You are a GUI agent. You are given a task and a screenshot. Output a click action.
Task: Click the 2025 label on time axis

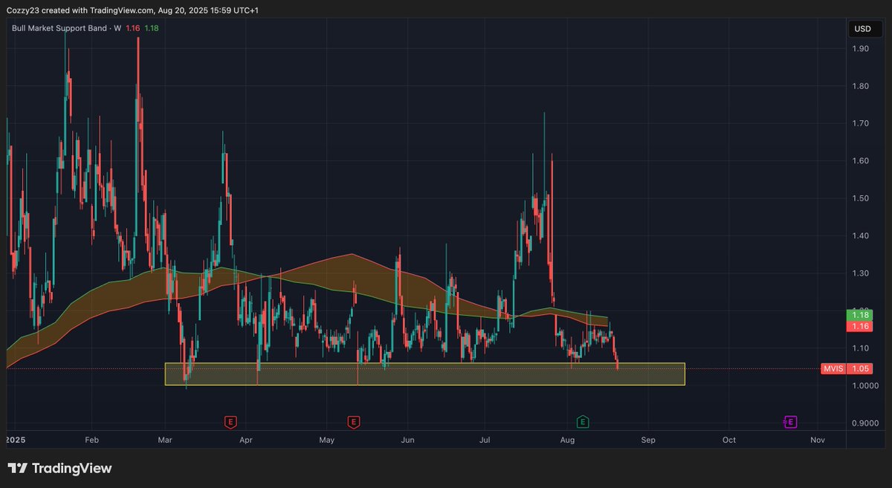[16, 440]
